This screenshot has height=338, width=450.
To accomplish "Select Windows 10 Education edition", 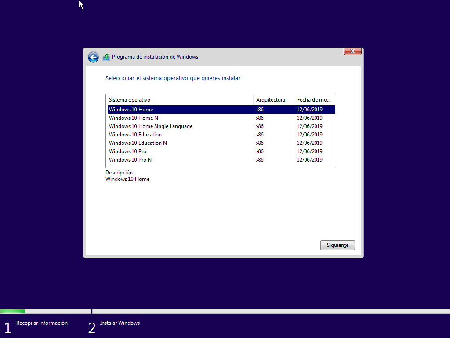I will pos(135,135).
